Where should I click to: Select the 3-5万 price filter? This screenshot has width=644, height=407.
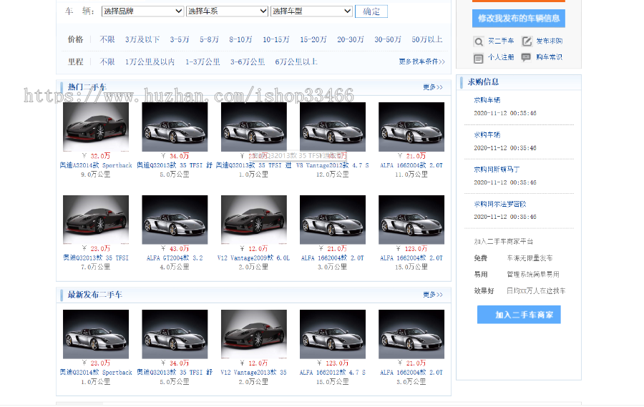pos(180,39)
